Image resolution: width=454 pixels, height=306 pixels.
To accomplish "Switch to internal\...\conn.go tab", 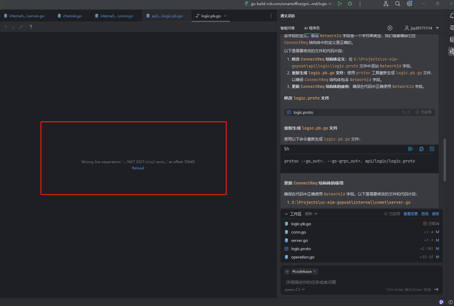I will pyautogui.click(x=114, y=16).
